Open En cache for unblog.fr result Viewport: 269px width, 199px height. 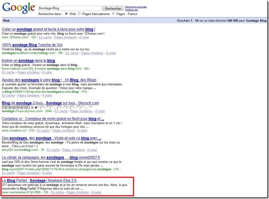8,96
